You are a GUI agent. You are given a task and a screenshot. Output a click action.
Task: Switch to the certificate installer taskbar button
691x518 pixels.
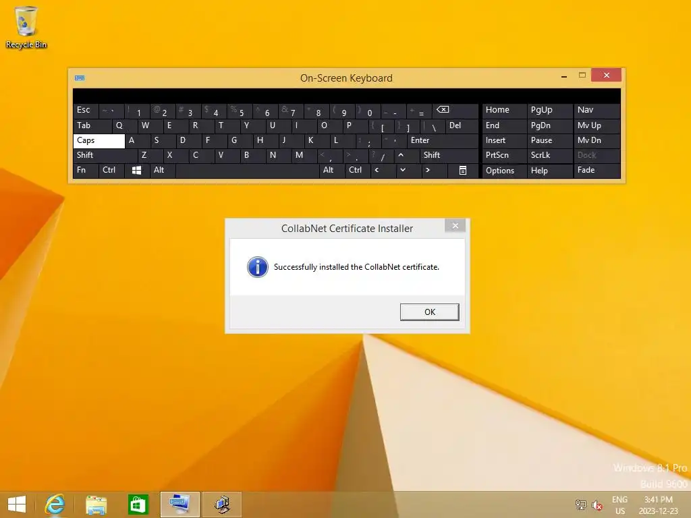coord(222,505)
